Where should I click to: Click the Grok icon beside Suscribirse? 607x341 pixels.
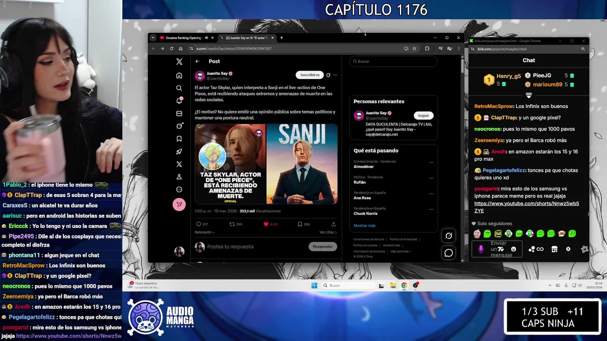coord(328,75)
